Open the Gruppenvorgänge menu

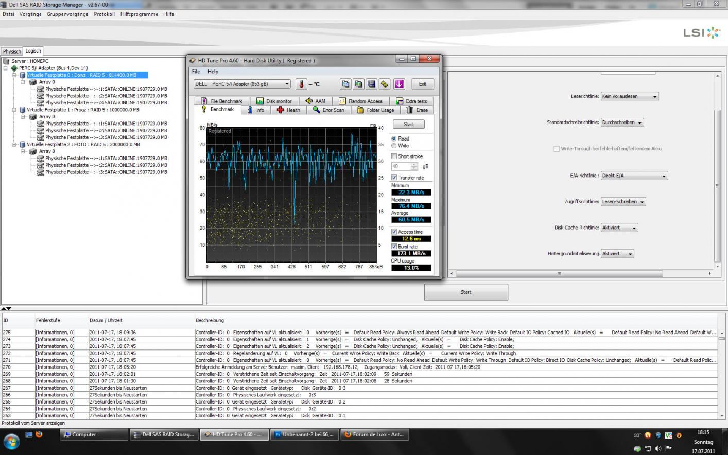[x=67, y=14]
